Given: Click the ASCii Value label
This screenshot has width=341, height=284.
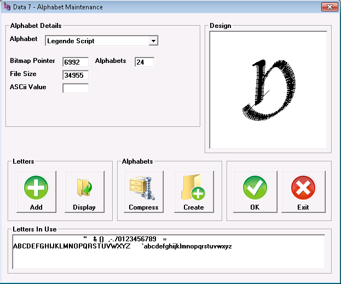Looking at the screenshot, I should click(x=28, y=87).
